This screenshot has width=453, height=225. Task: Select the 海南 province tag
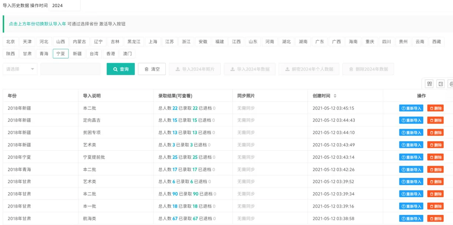pos(353,42)
